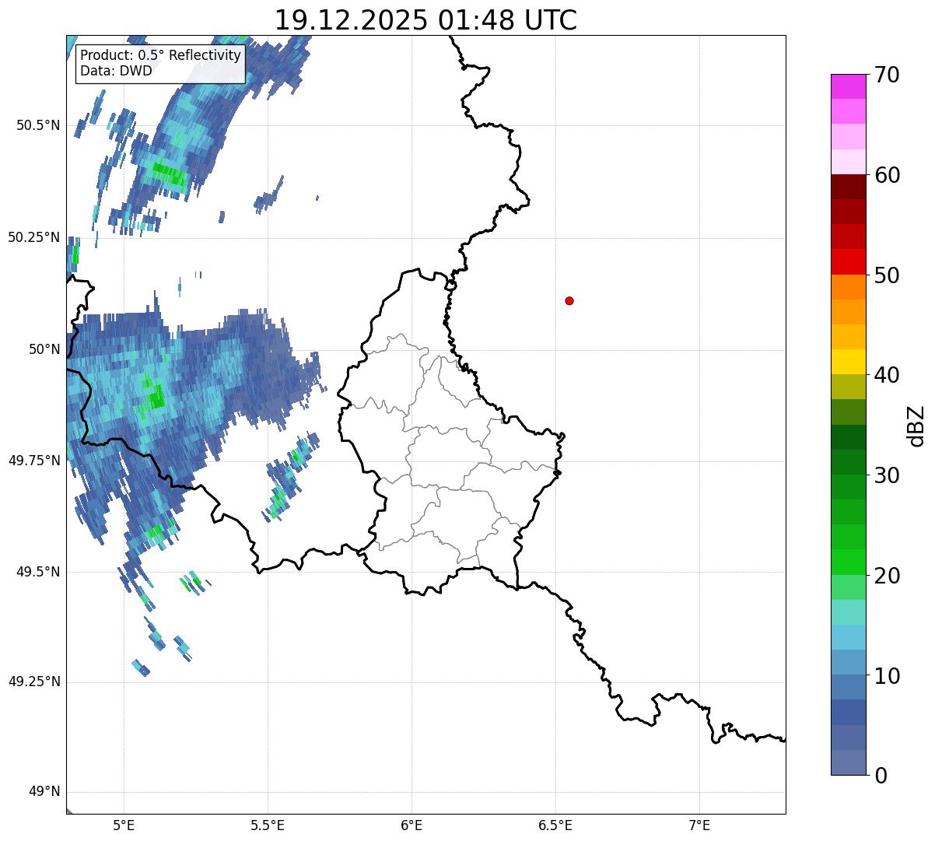Click the 0 dBZ colorbar tick label
This screenshot has height=841, width=935.
tap(881, 776)
